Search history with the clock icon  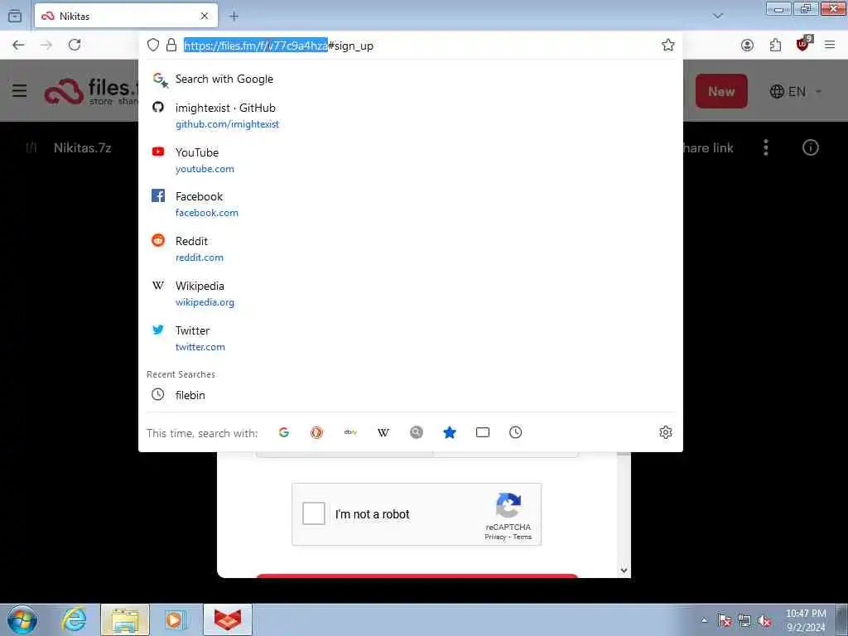click(515, 432)
